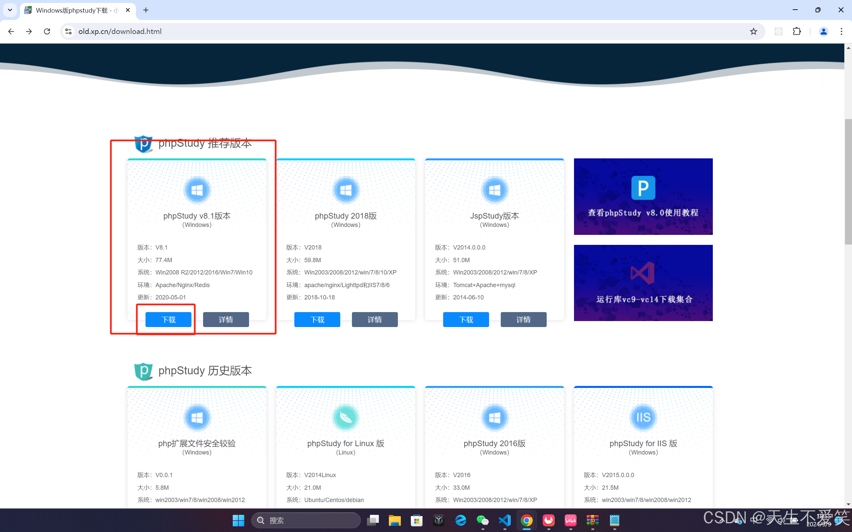Go back to the previous page
The image size is (852, 532).
click(11, 31)
